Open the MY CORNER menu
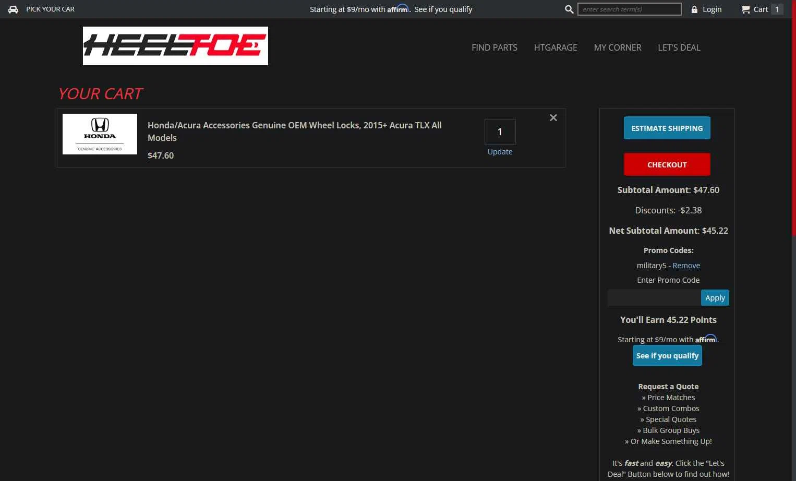The image size is (796, 481). 618,47
